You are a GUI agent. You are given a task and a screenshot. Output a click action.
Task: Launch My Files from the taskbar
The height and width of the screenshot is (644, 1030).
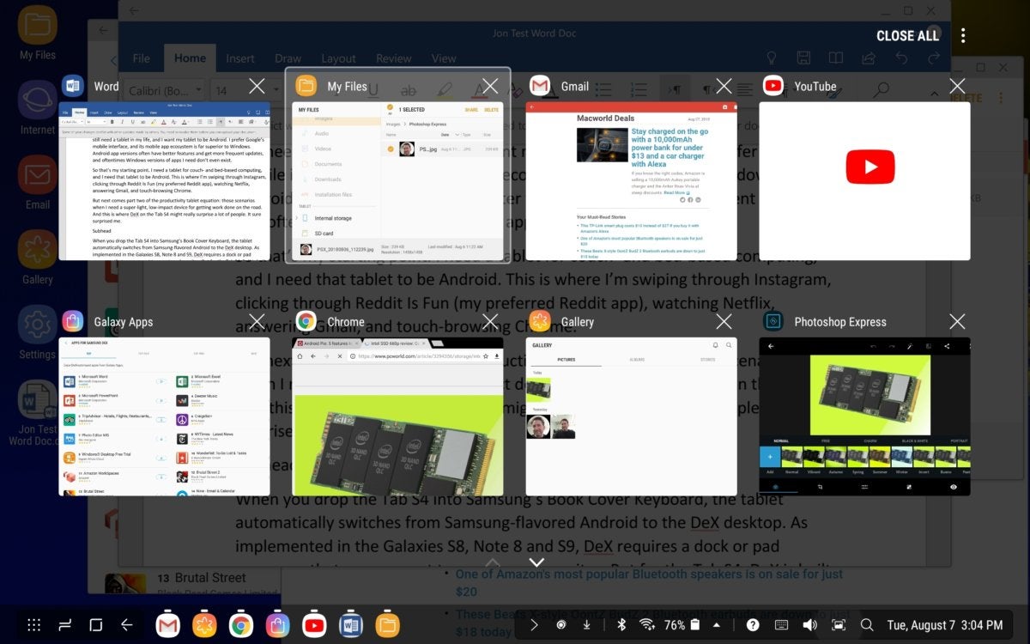(387, 625)
